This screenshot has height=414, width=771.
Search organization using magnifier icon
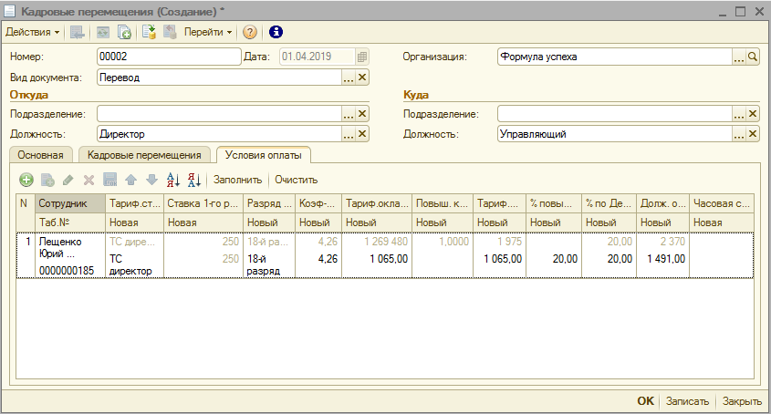coord(753,57)
